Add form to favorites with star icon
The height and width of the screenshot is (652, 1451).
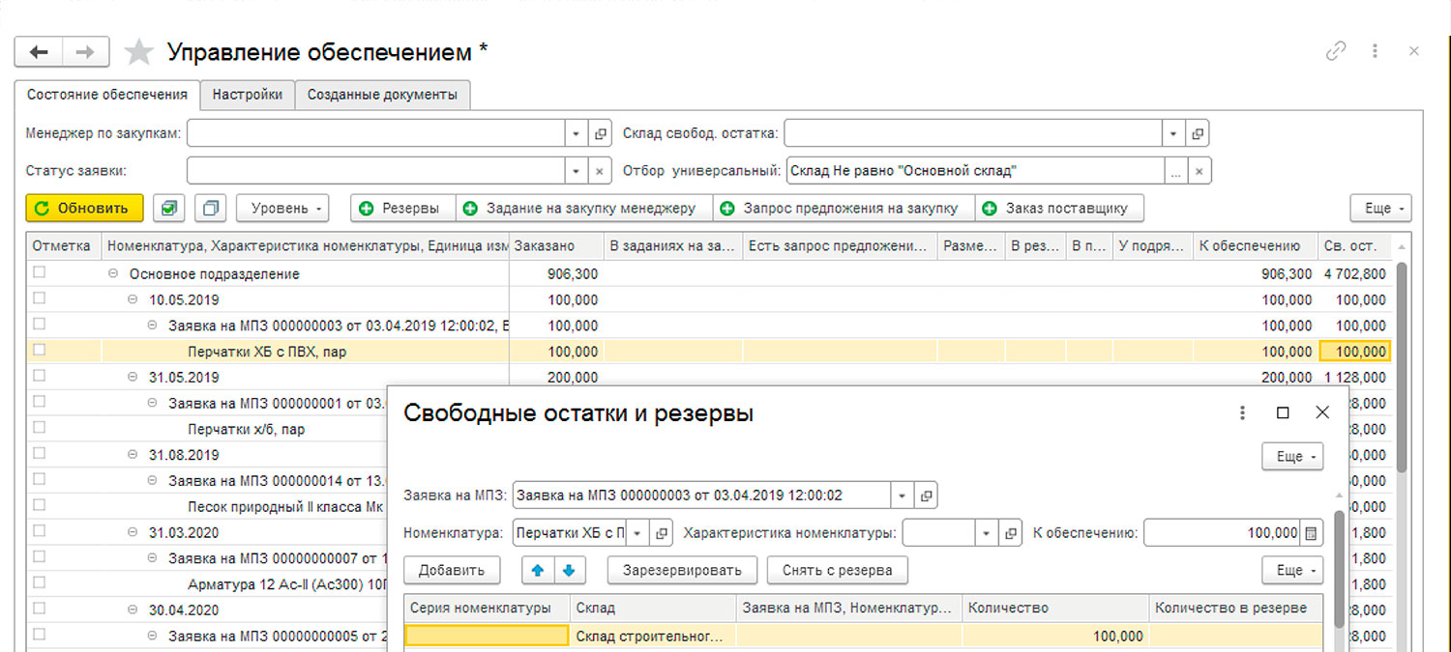pos(139,52)
